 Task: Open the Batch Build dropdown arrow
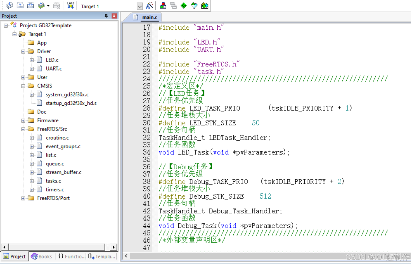coord(48,6)
